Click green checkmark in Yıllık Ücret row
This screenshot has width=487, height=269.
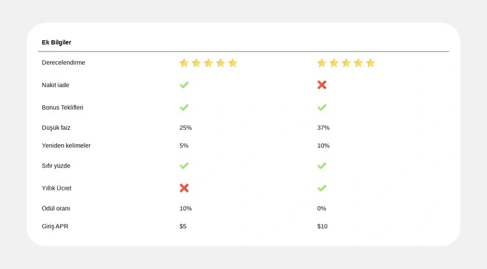[322, 188]
